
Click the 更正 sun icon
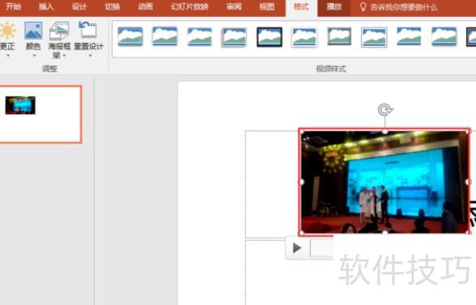point(7,31)
